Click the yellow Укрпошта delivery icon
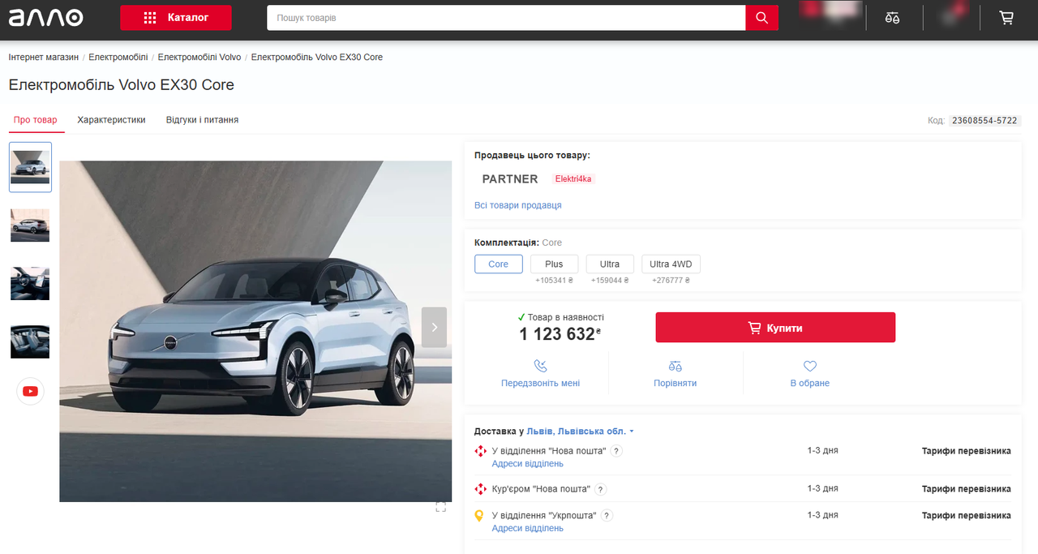Viewport: 1038px width, 554px height. point(479,515)
